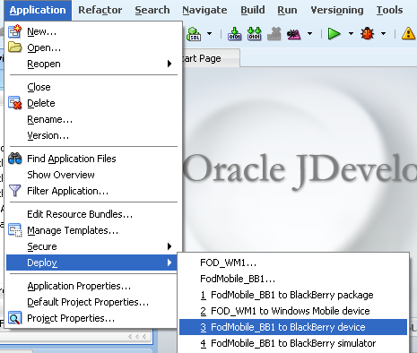Select Version... menu item
Screen dimensions: 417x353
(x=94, y=135)
